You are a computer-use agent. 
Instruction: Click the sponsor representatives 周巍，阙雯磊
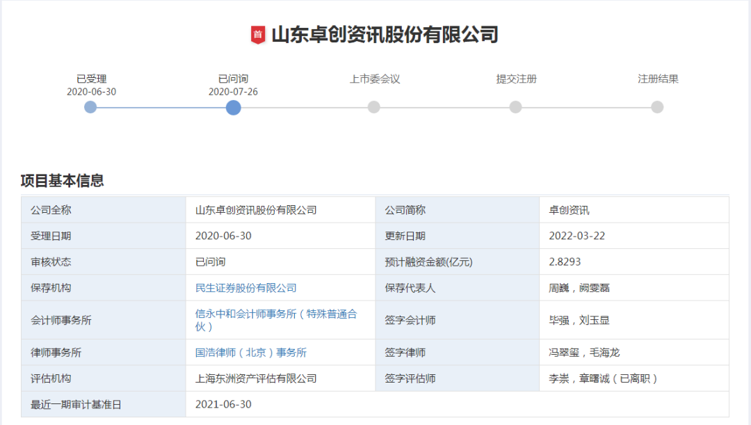tap(579, 288)
